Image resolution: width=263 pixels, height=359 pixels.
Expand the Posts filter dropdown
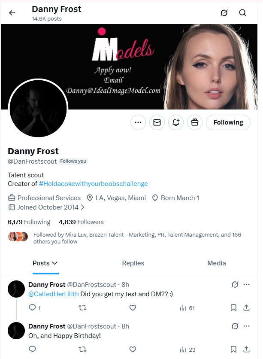45,263
